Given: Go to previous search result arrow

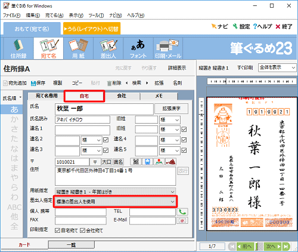Looking at the screenshot, I should (127, 83).
